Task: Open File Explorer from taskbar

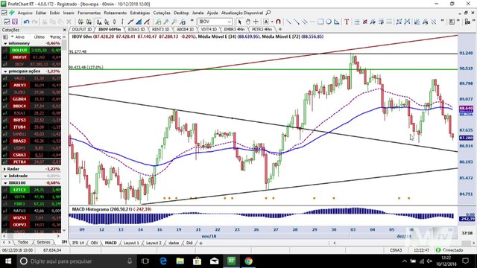Action: [180, 261]
